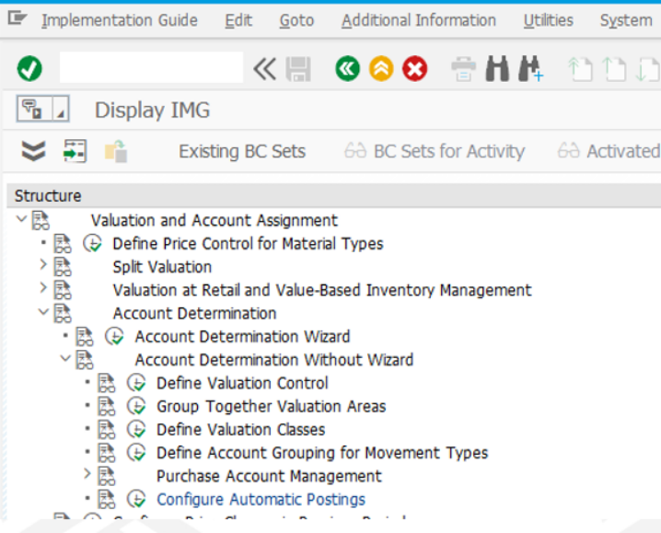Click the change release notes icon

click(116, 151)
